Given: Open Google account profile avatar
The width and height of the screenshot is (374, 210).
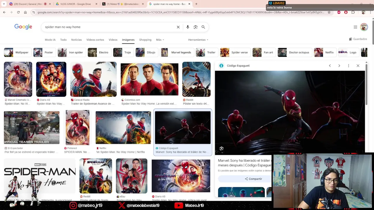Looking at the screenshot, I should 364,27.
